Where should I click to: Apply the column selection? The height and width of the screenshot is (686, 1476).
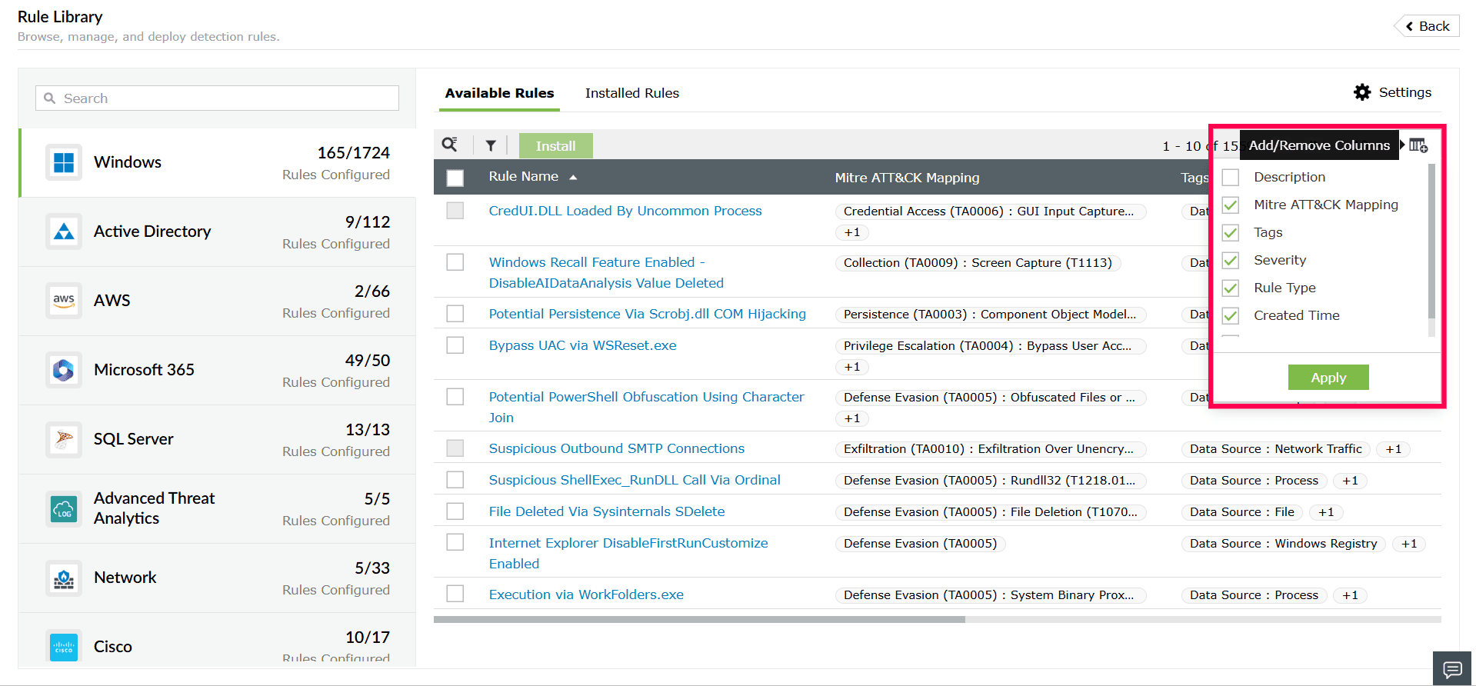(x=1328, y=378)
